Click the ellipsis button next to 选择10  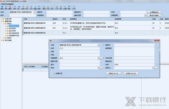pos(156,68)
